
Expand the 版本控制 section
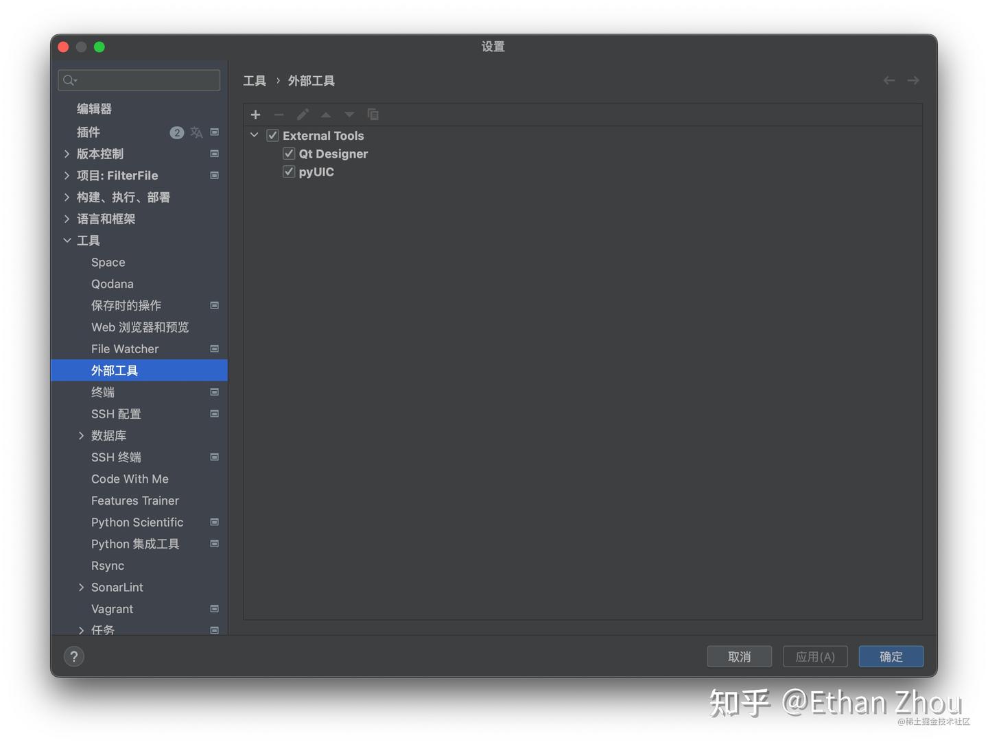(x=67, y=154)
